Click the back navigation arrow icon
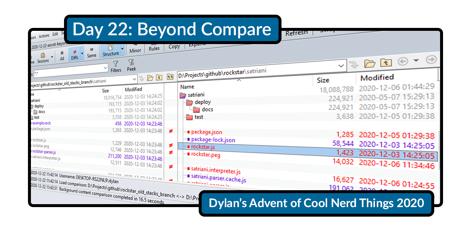This screenshot has width=471, height=235. [403, 61]
